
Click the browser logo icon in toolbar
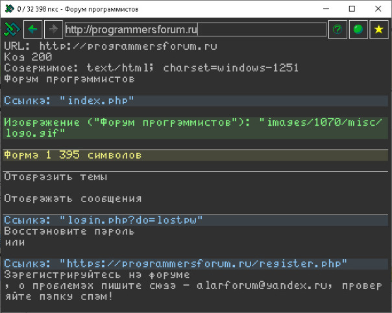(12, 29)
